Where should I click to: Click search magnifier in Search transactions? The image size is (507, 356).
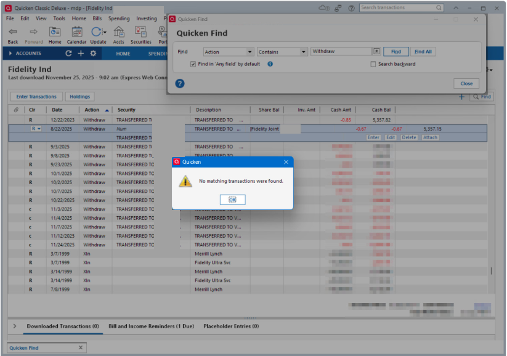click(x=439, y=7)
